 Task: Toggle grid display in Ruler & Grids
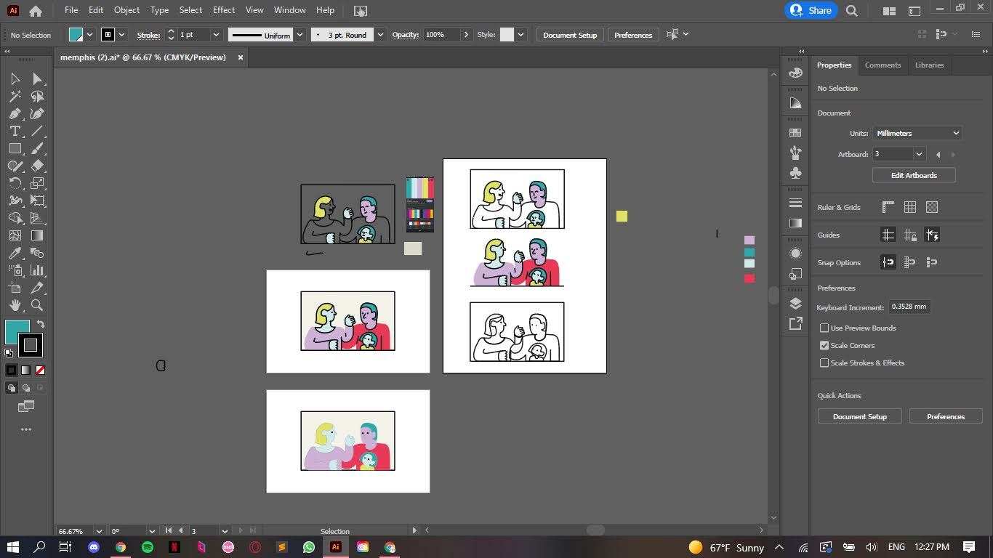pyautogui.click(x=909, y=207)
